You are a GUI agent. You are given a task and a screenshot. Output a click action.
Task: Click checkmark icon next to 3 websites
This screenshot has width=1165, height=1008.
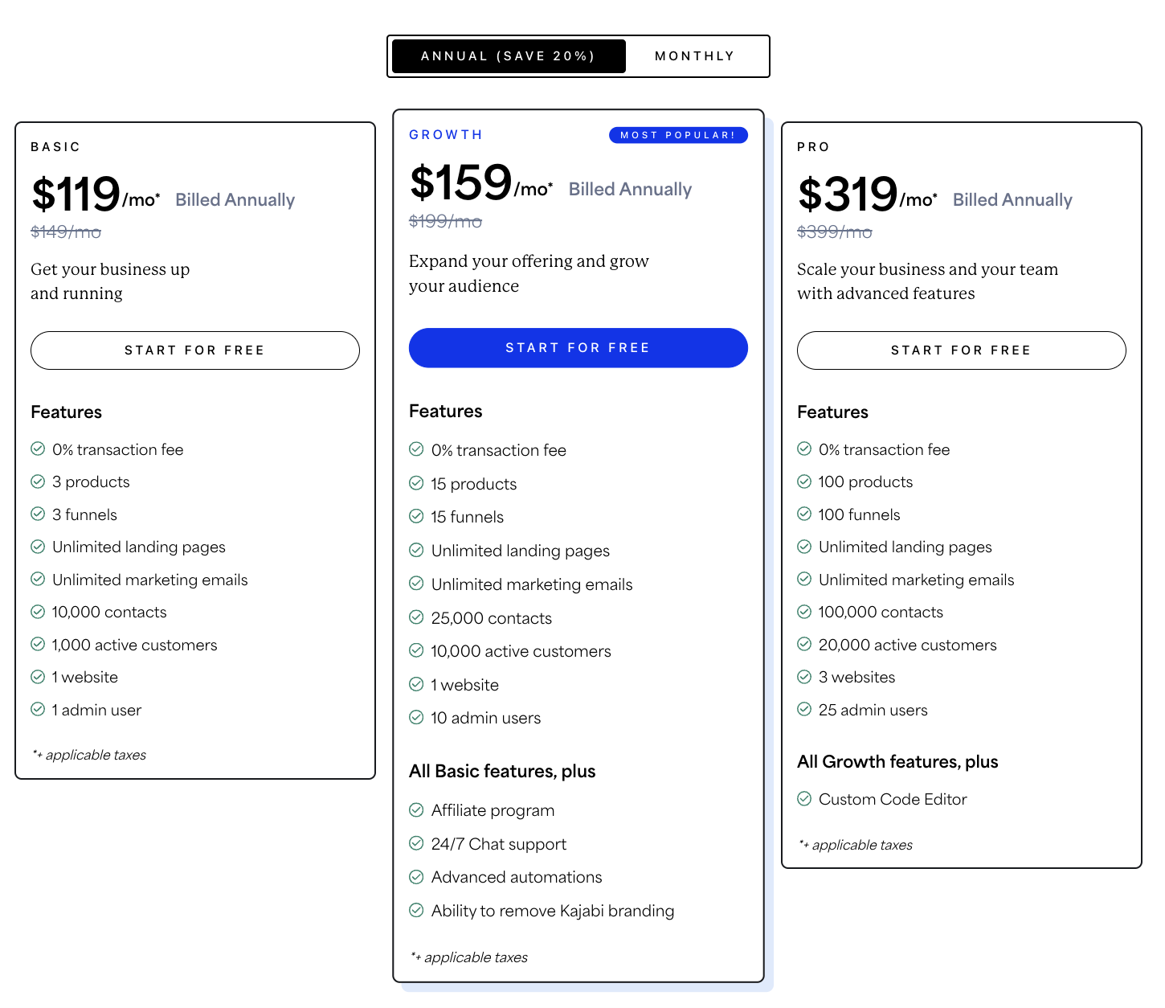pyautogui.click(x=804, y=677)
